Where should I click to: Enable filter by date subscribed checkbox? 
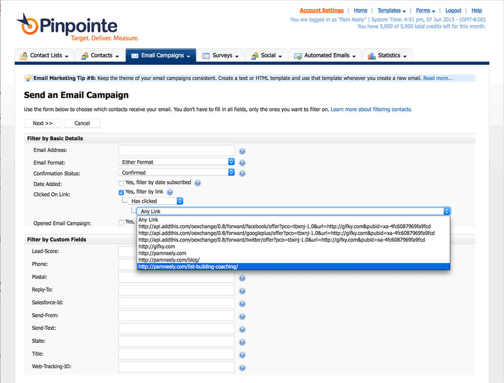[x=121, y=183]
